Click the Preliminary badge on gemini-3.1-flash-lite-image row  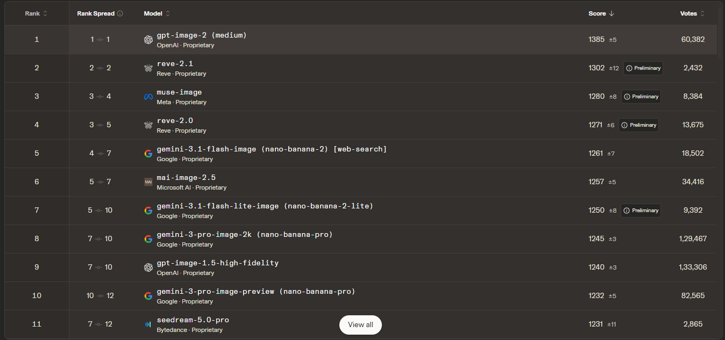coord(641,211)
